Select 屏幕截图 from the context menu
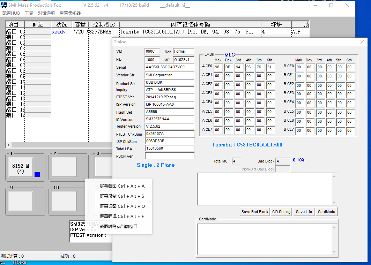The width and height of the screenshot is (371, 265). pos(122,186)
